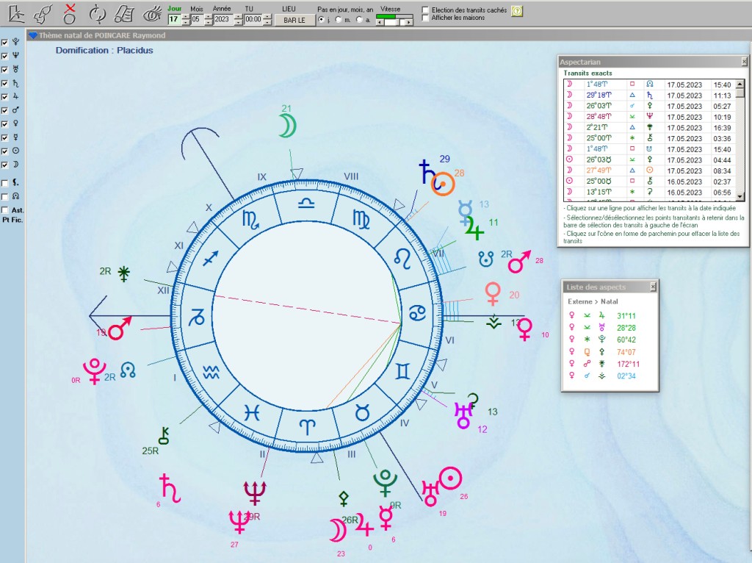Select the 'a.' radio button

point(358,19)
